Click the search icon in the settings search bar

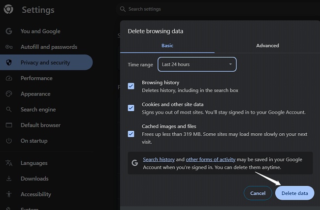[x=123, y=9]
